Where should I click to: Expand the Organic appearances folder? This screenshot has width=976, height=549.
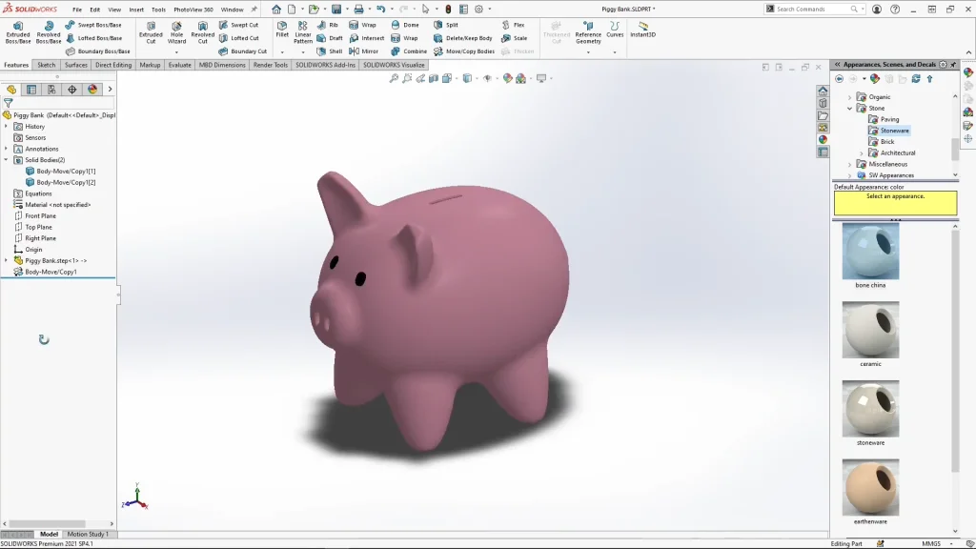coord(850,97)
